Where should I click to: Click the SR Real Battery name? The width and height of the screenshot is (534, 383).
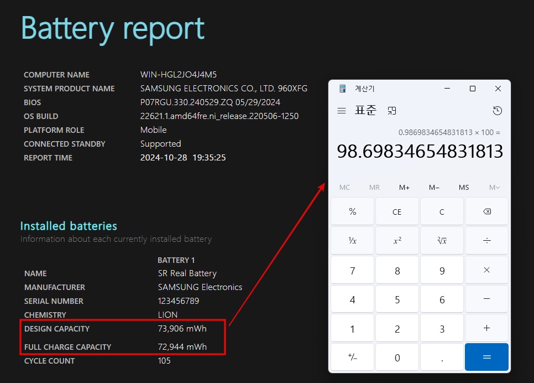click(x=187, y=273)
